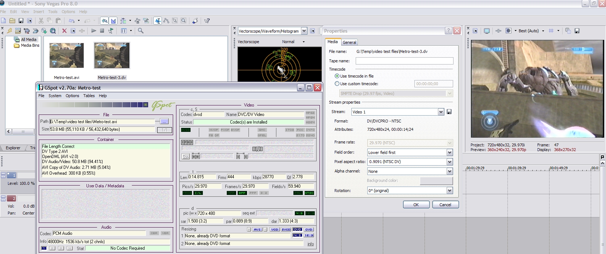Select the All Media tree item
Screen dimensions: 606x254
point(25,39)
